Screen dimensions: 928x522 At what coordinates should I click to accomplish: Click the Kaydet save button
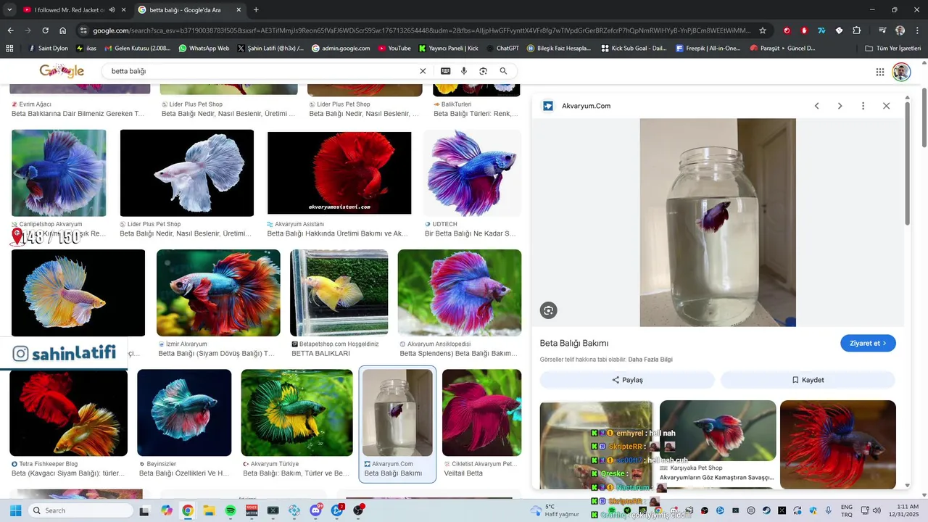tap(808, 380)
